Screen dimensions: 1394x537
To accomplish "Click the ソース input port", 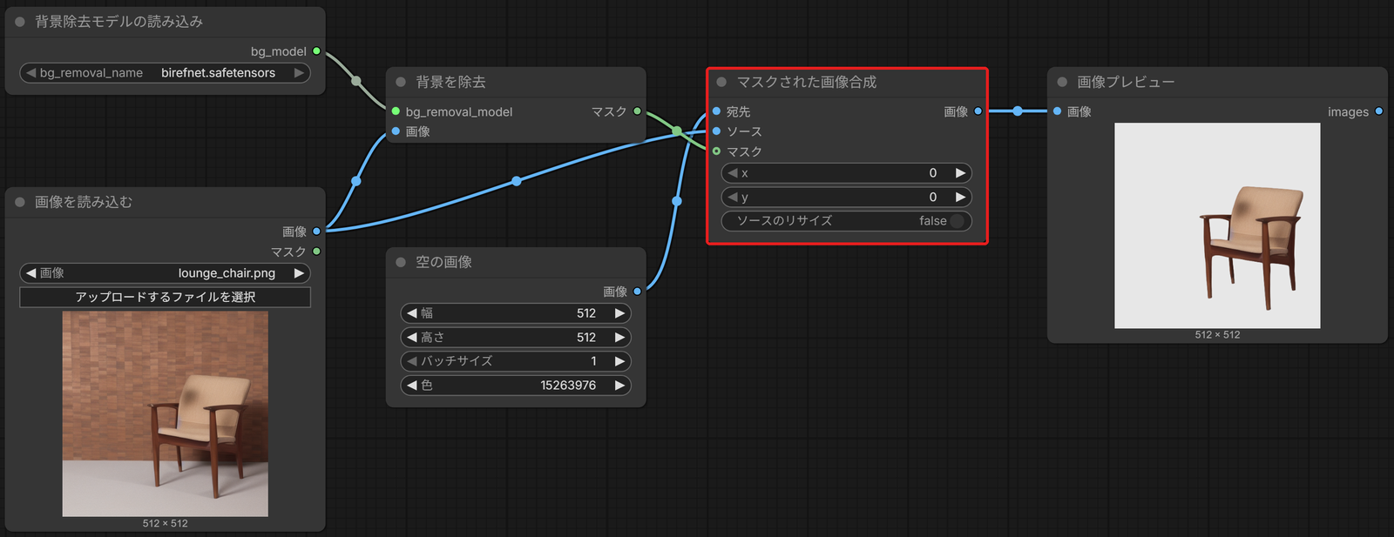I will pos(716,131).
